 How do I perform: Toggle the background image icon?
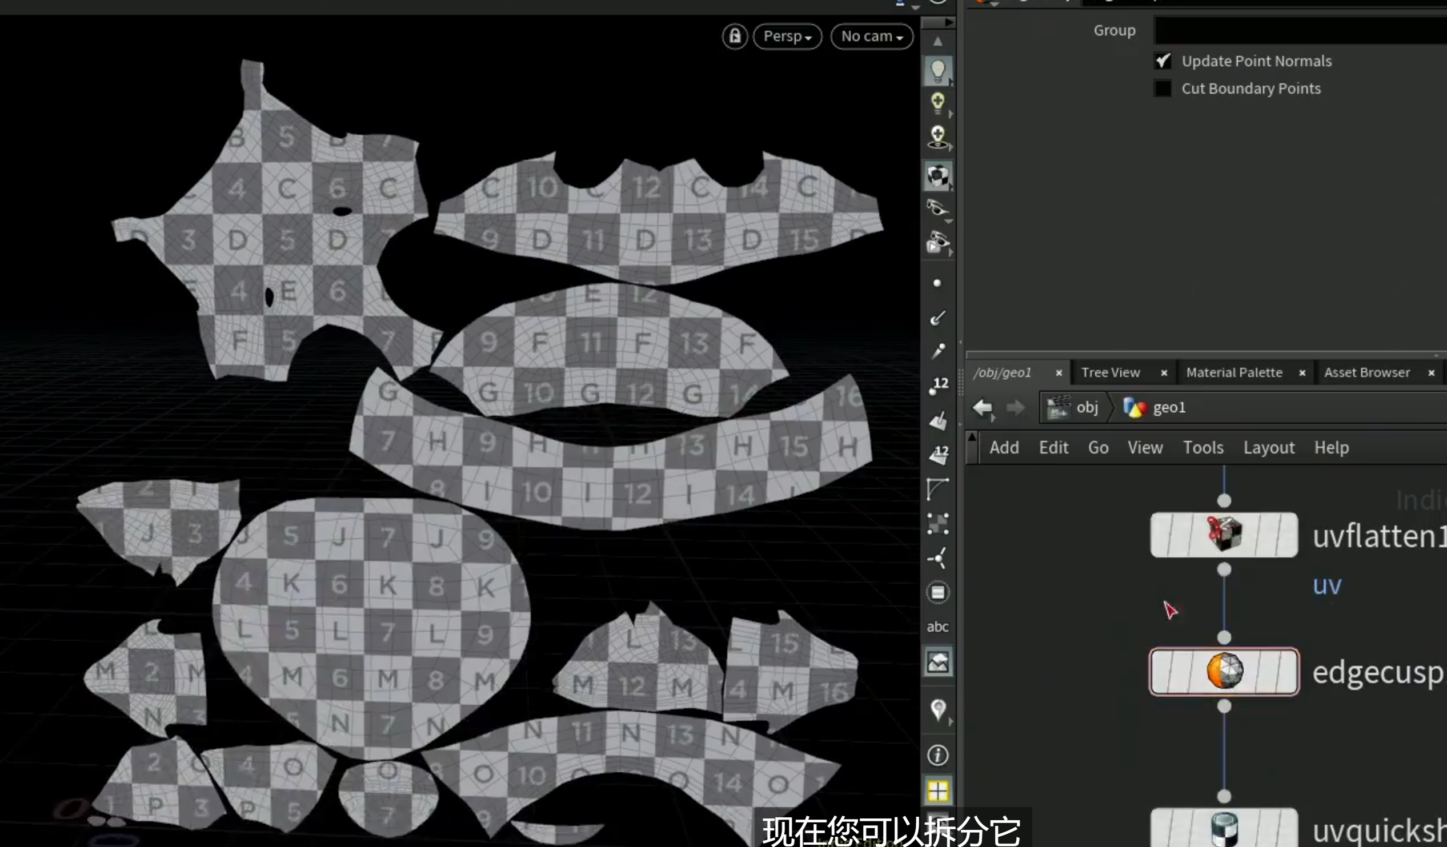(937, 663)
